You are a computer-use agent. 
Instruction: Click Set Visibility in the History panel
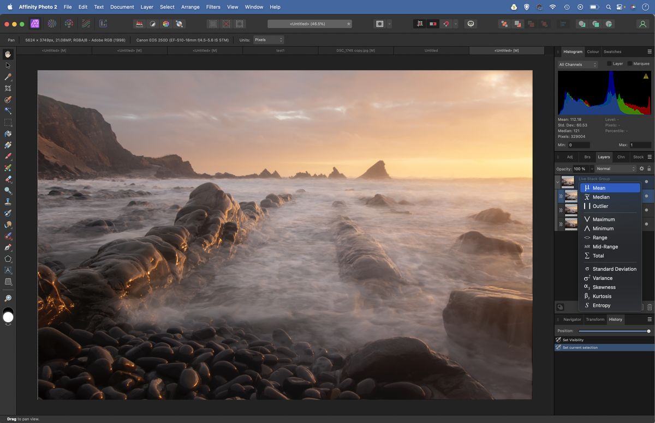[x=573, y=340]
